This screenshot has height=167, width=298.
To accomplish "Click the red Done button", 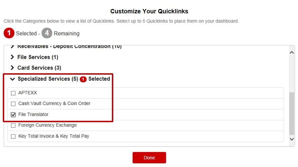I will click(149, 158).
